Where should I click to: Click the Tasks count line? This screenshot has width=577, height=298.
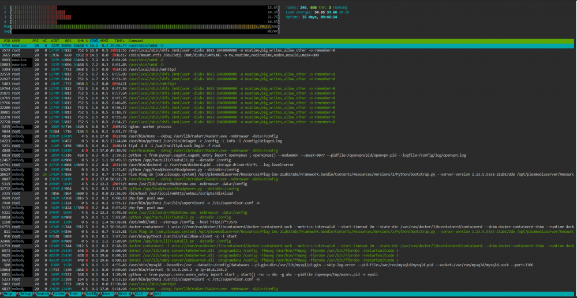316,7
